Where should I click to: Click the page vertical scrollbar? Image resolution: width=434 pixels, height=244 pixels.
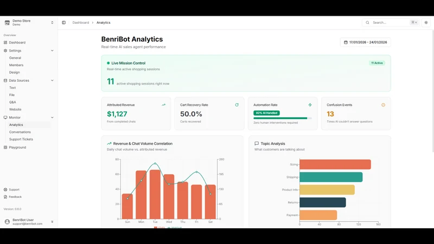click(433, 91)
